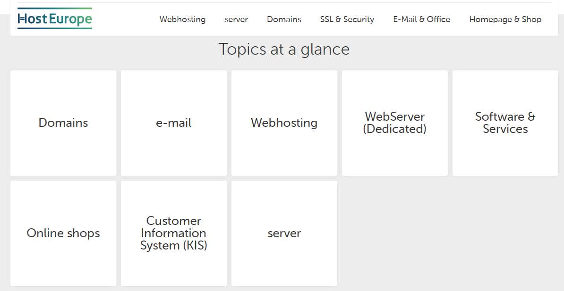Viewport: 564px width, 291px height.
Task: Click the Software & Services label text
Action: coord(505,123)
